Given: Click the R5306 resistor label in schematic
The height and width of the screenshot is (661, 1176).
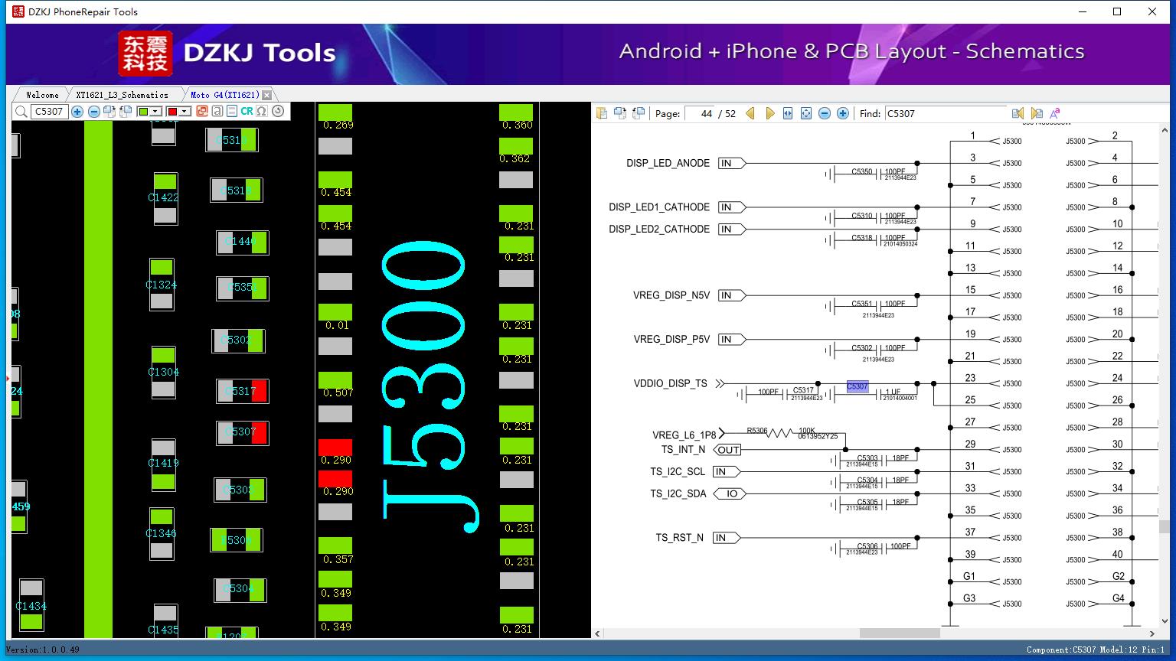Looking at the screenshot, I should (x=757, y=431).
